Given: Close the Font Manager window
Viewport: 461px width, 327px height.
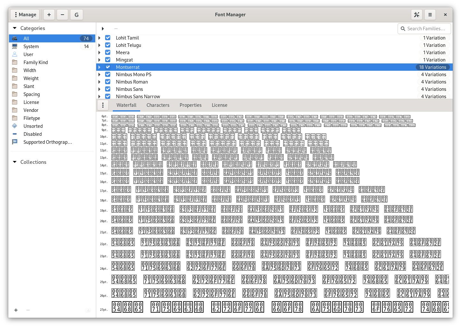Looking at the screenshot, I should [x=445, y=15].
